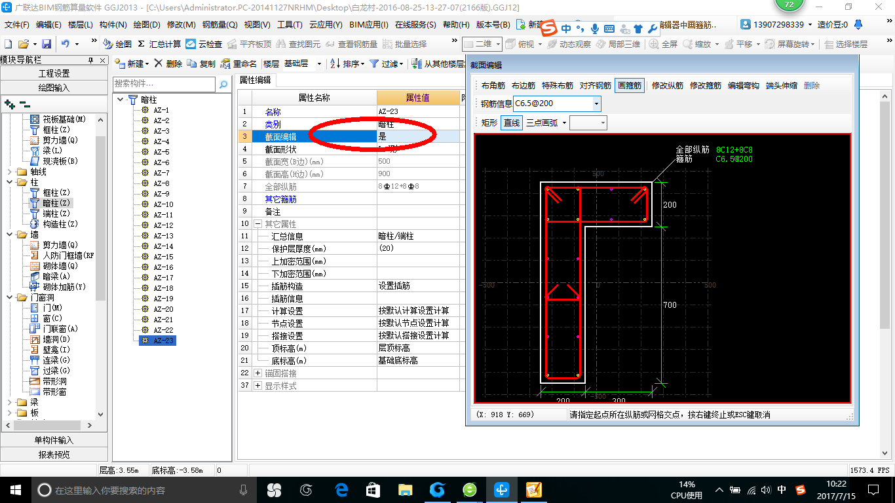Click the account 13907298339 dropdown
895x503 pixels.
tap(776, 25)
